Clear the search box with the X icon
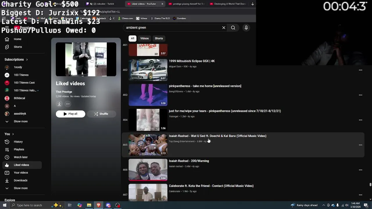The image size is (372, 209). pos(224,28)
